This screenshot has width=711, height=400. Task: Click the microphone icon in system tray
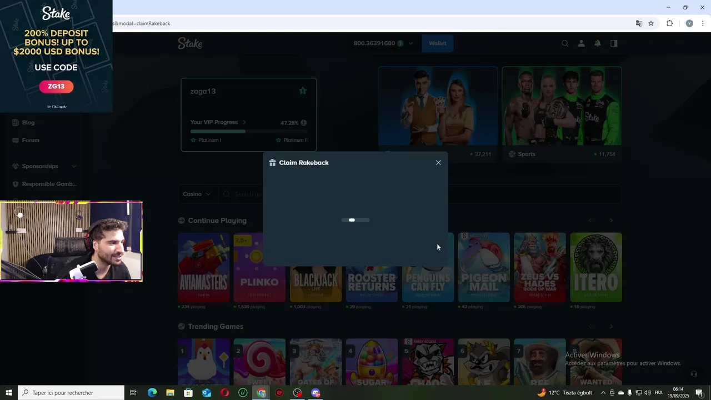pyautogui.click(x=630, y=393)
